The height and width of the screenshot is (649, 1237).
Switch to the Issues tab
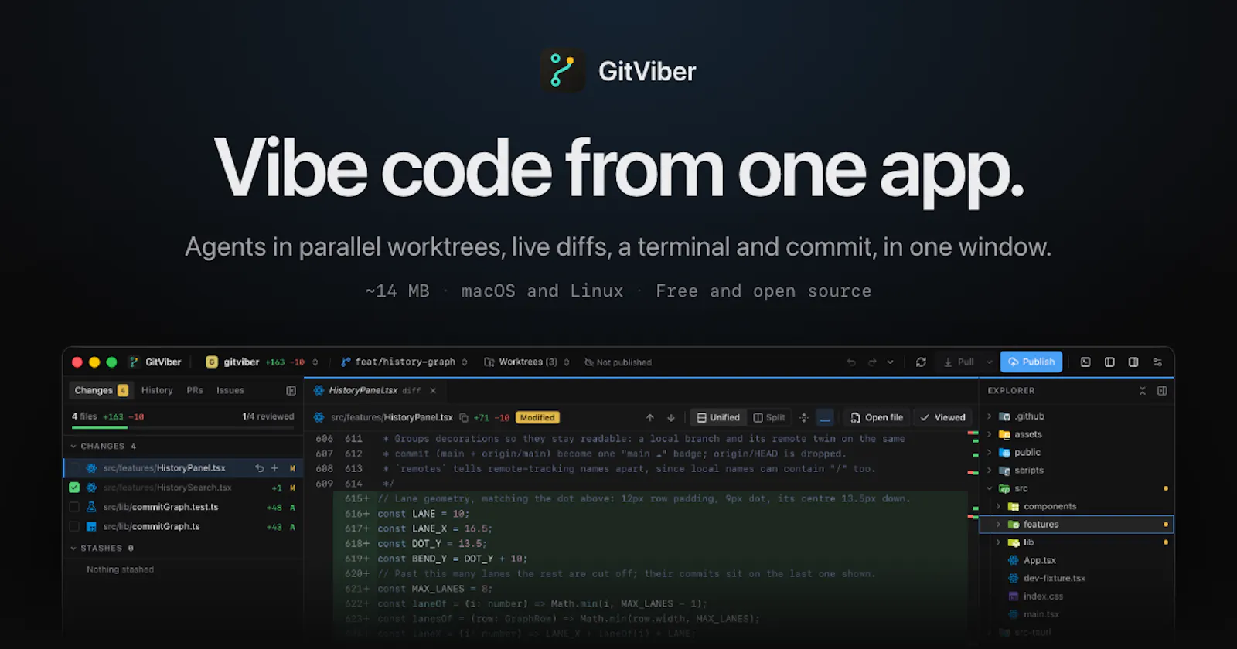click(230, 391)
